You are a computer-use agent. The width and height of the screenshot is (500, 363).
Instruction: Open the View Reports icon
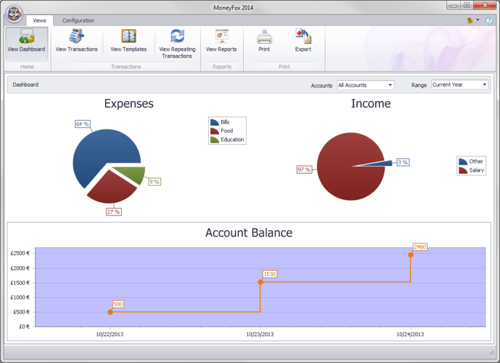222,36
